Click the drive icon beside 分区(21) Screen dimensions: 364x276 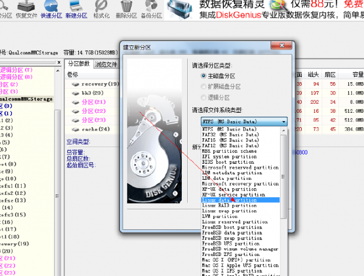76,102
